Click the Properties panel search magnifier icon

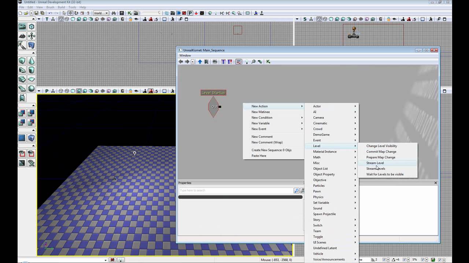click(296, 190)
